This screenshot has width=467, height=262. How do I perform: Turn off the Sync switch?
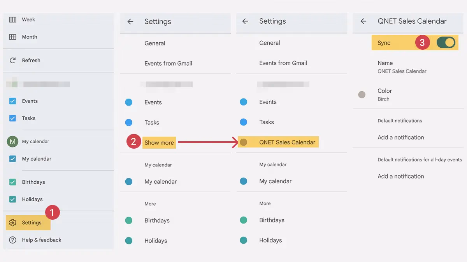(446, 43)
